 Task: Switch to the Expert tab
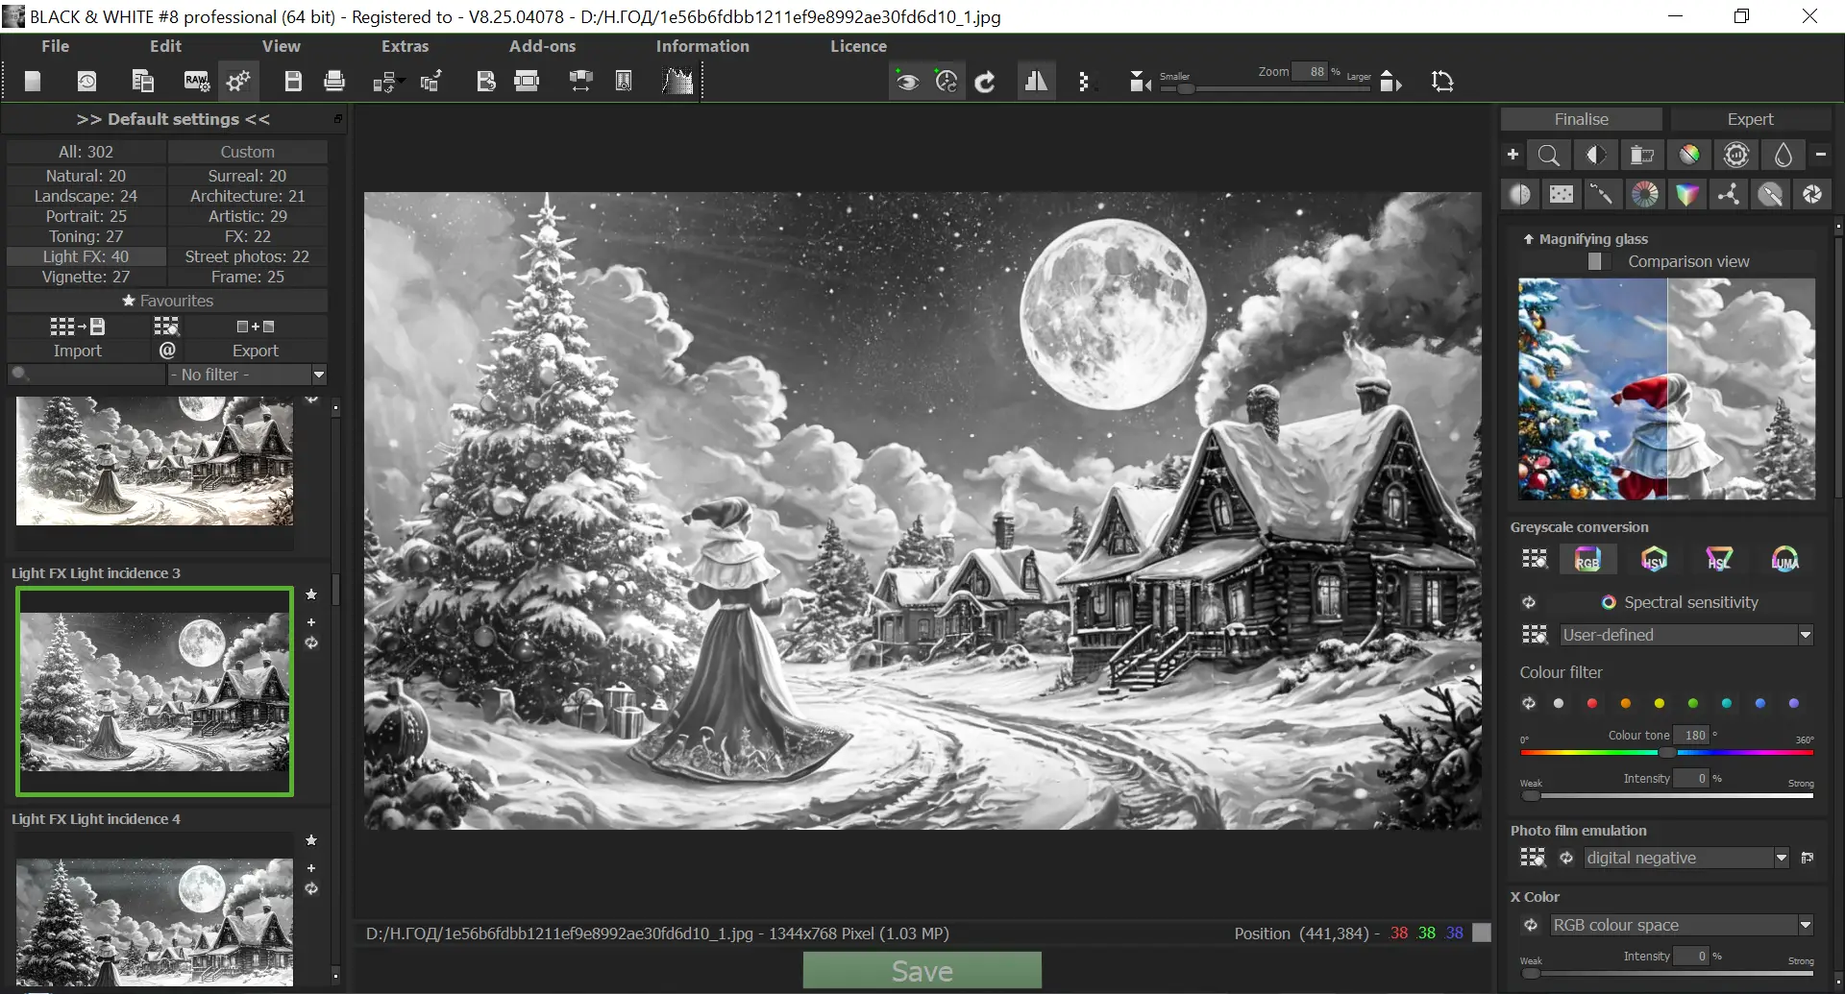1750,119
